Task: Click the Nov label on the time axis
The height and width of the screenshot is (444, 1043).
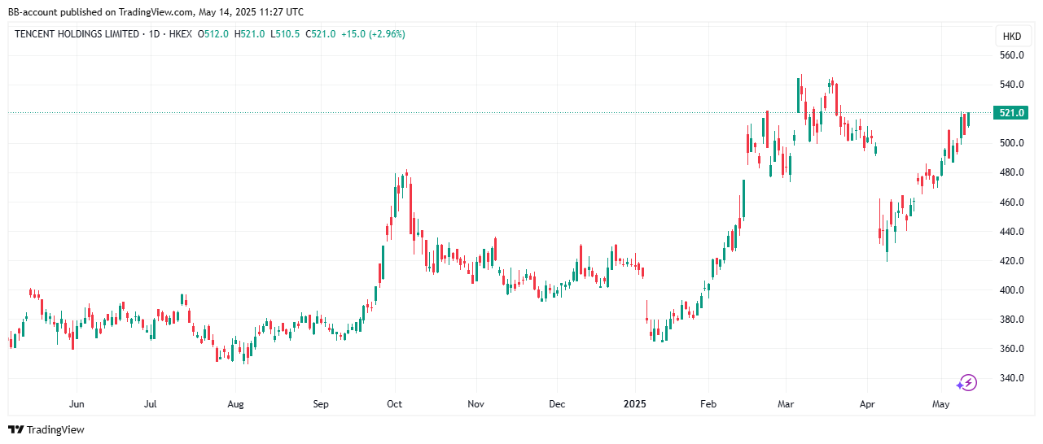Action: pos(476,404)
